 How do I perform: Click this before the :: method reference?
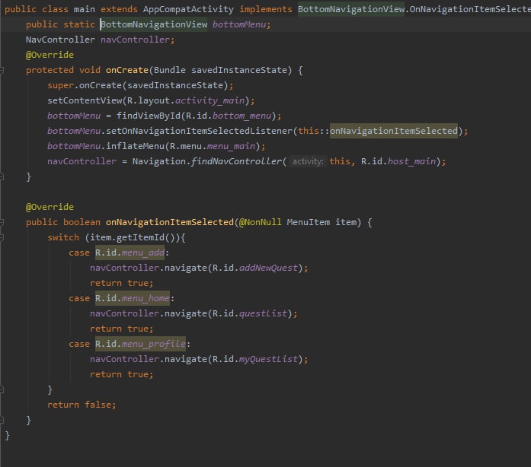(309, 131)
